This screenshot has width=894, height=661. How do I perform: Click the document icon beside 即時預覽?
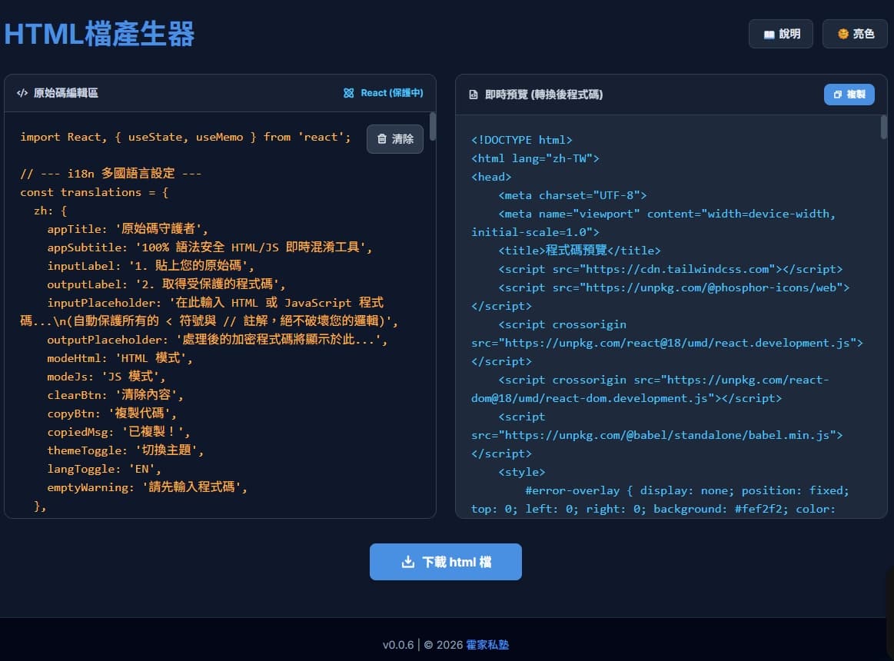(x=474, y=95)
